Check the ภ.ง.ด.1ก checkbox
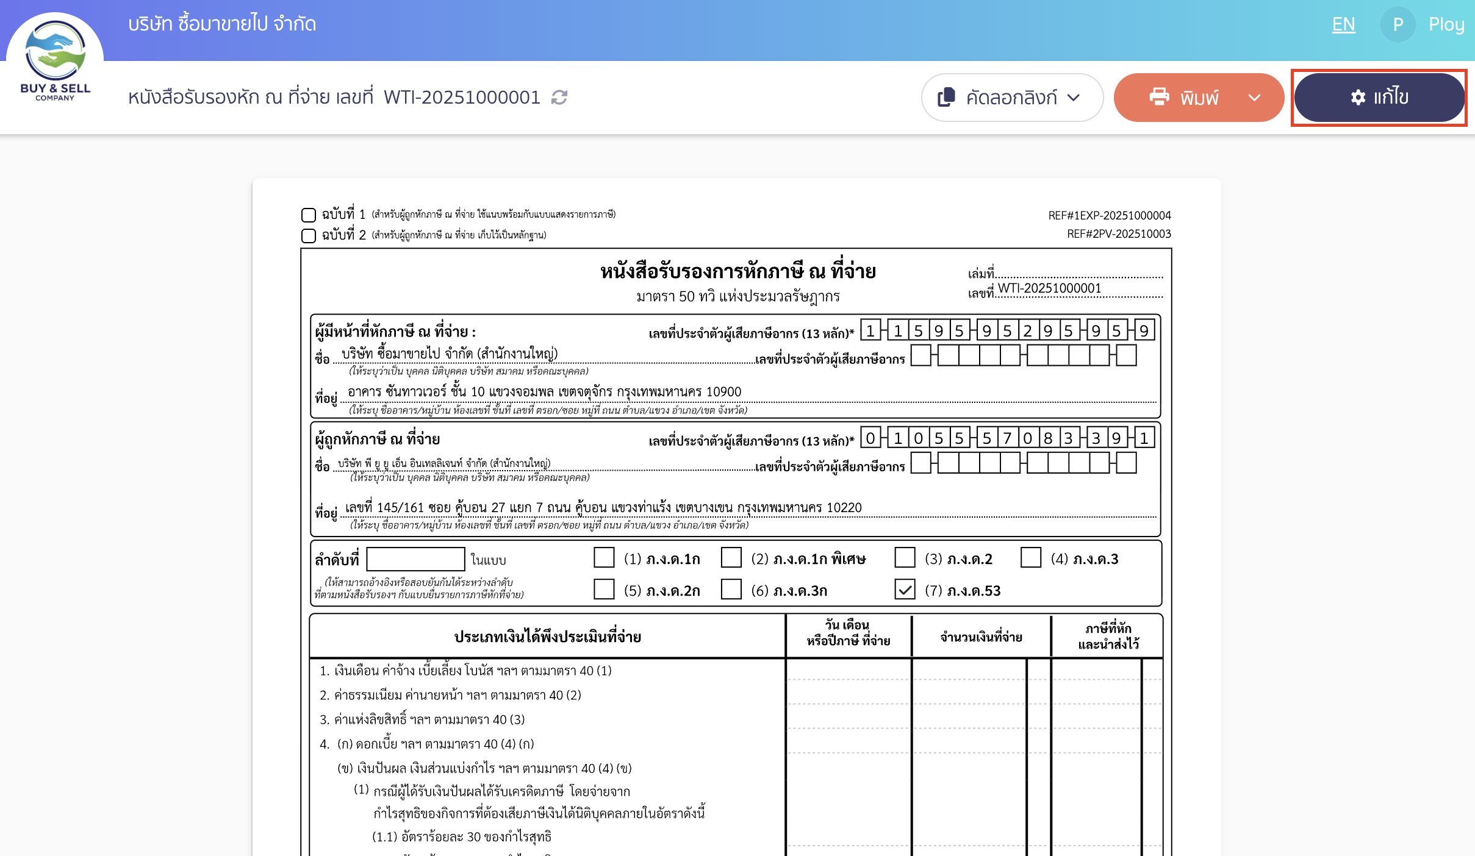1475x856 pixels. pyautogui.click(x=604, y=558)
